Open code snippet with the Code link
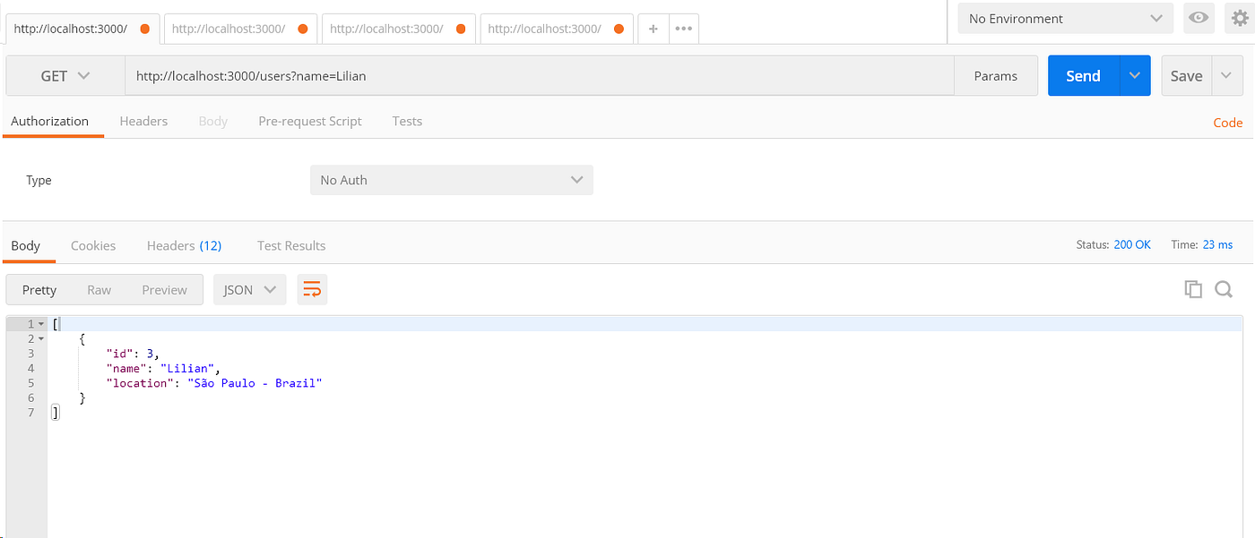The width and height of the screenshot is (1255, 538). (x=1227, y=122)
